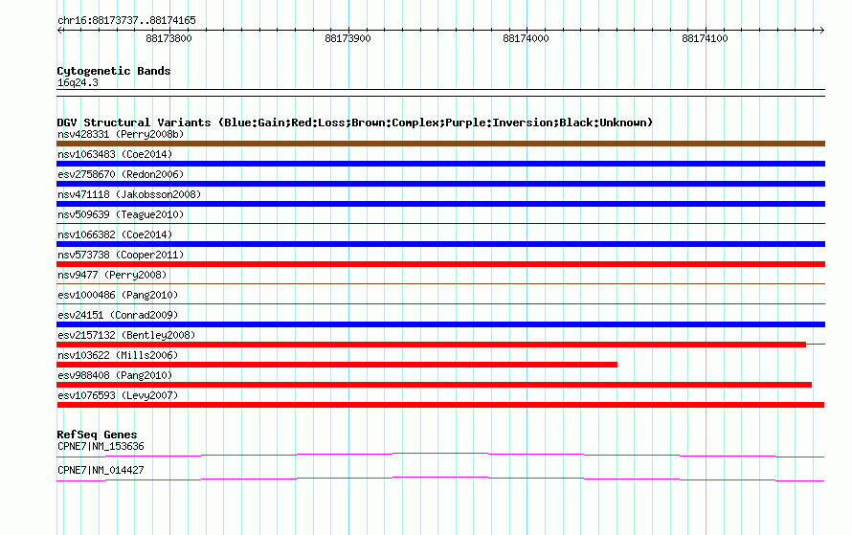Click the blue bar of esv2758670
The image size is (852, 535).
pos(440,184)
